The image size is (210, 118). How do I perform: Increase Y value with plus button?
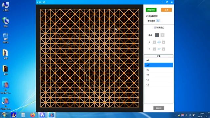163,49
